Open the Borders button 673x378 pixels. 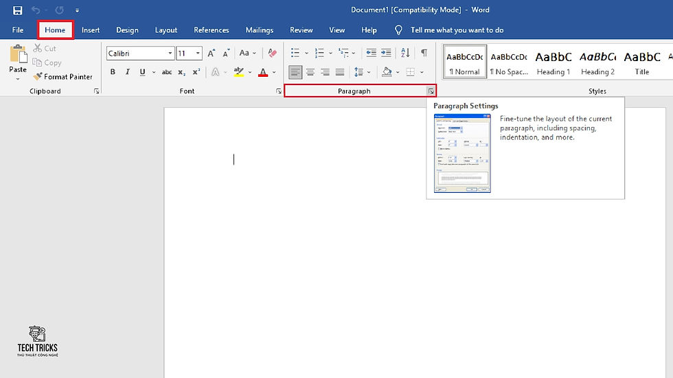411,72
